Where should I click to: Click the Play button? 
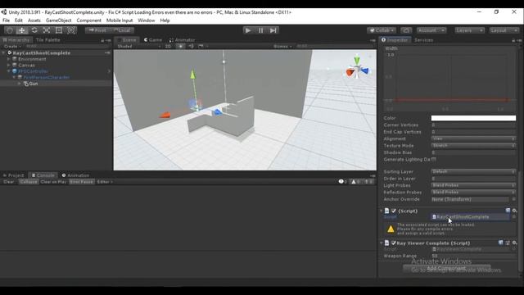click(248, 30)
